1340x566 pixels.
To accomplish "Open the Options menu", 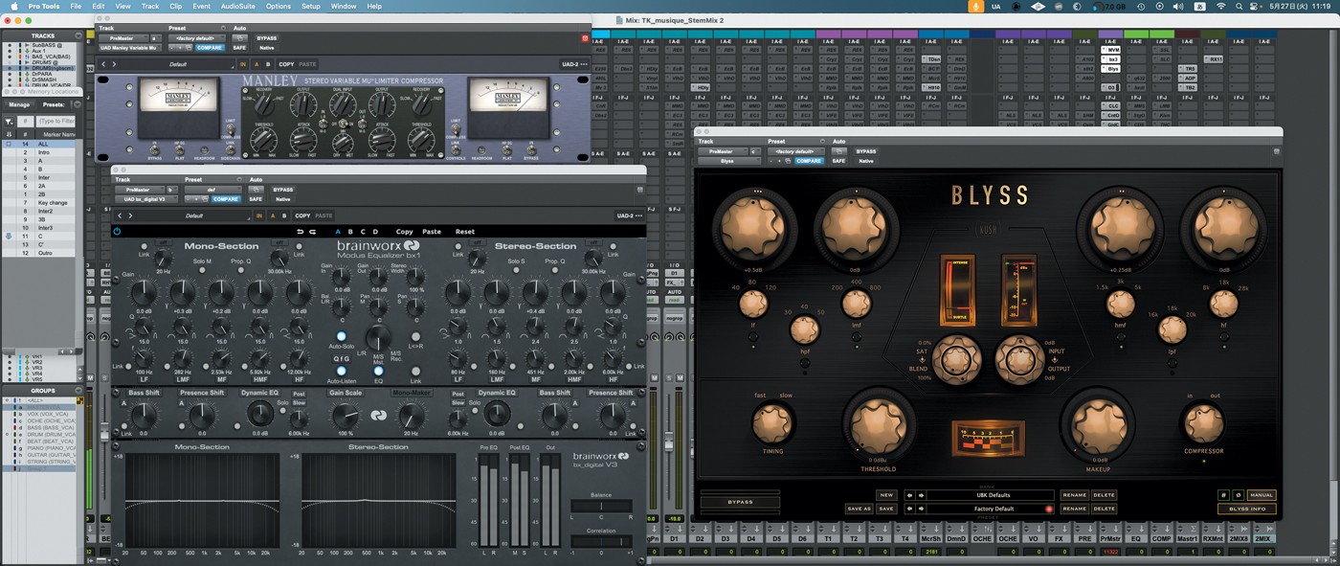I will pos(279,6).
